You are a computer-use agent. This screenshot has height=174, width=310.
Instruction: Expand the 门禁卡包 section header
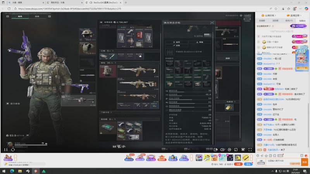pos(129,112)
